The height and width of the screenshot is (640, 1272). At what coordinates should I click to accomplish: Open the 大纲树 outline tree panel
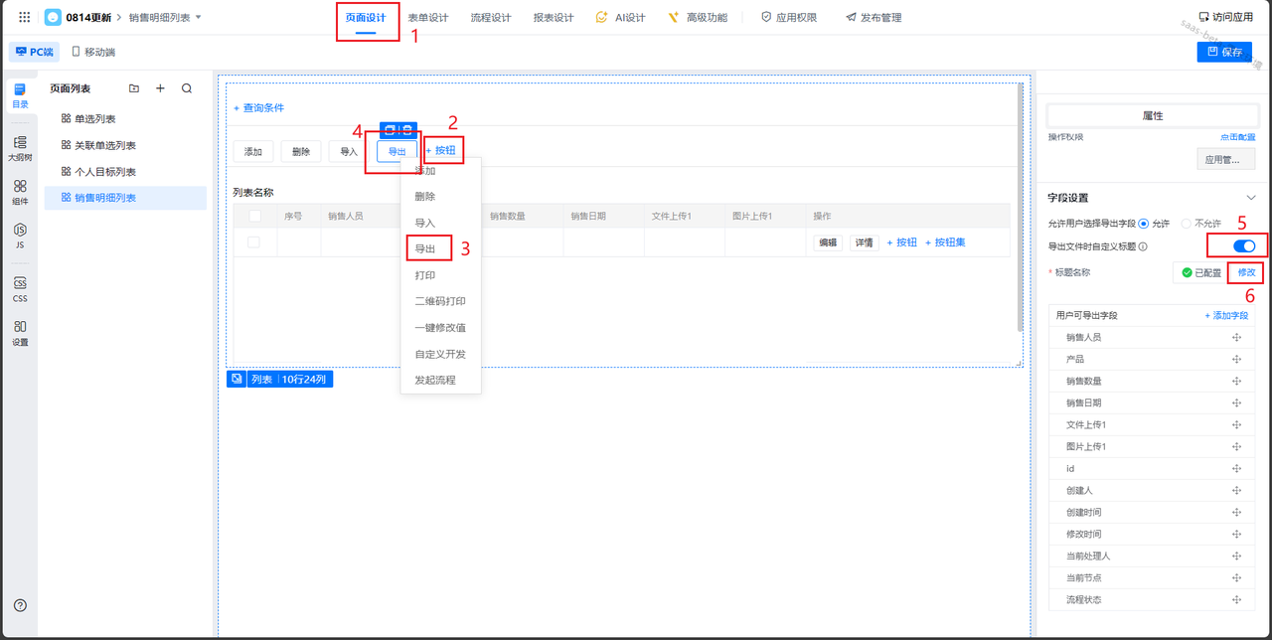point(20,148)
